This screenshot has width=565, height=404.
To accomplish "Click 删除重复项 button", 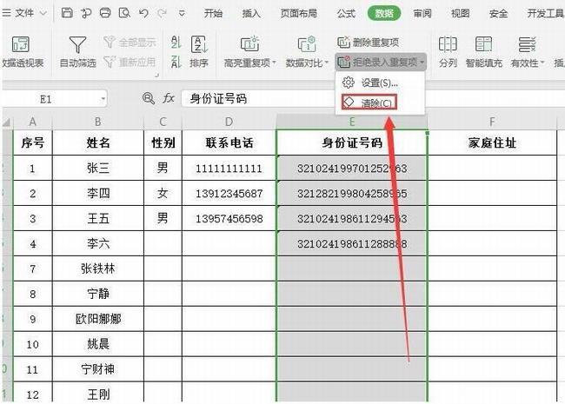I will coord(369,43).
